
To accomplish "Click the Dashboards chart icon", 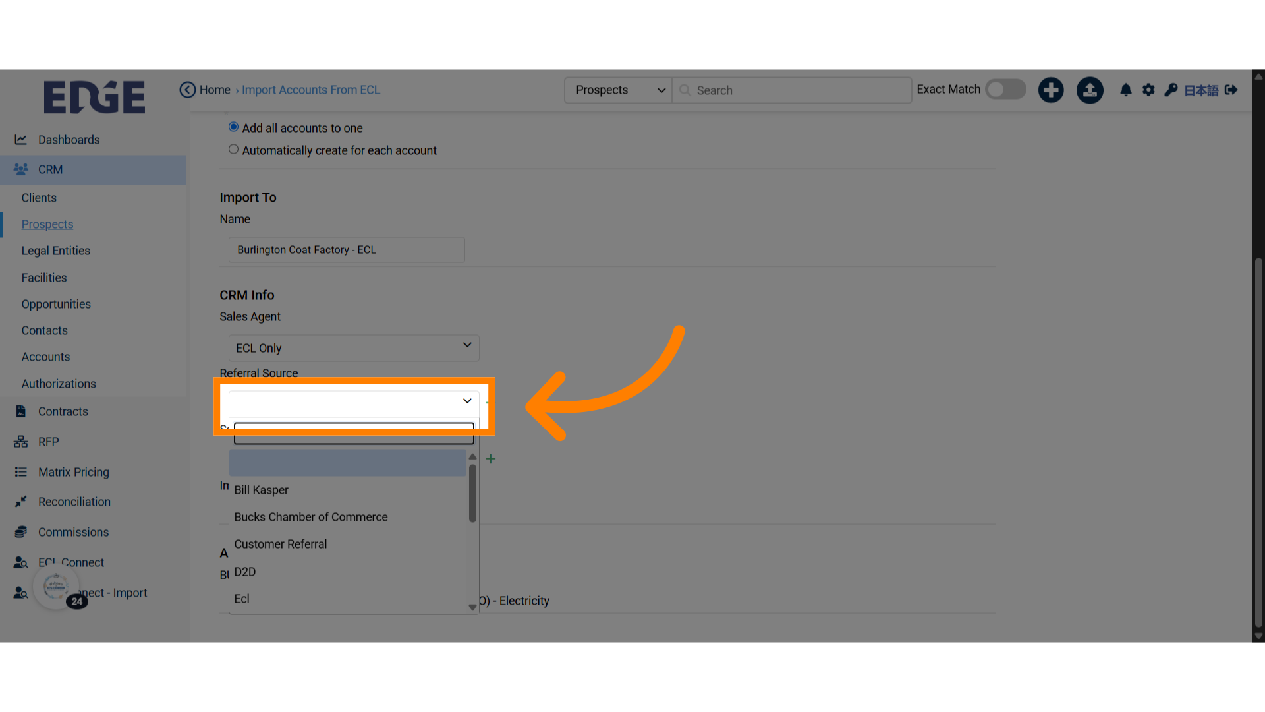I will coord(21,140).
